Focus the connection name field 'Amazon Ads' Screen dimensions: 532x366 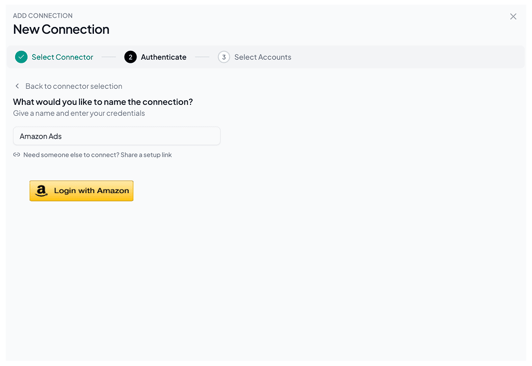(117, 136)
